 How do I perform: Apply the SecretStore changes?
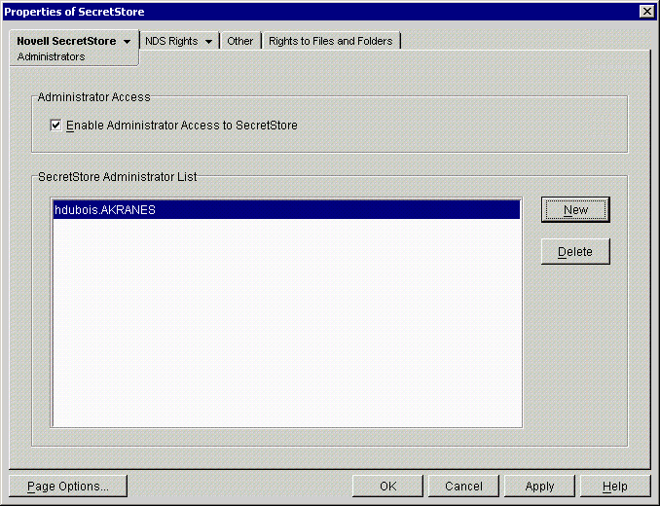(539, 487)
